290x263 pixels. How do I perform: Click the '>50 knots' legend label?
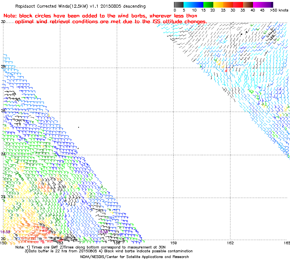point(279,10)
